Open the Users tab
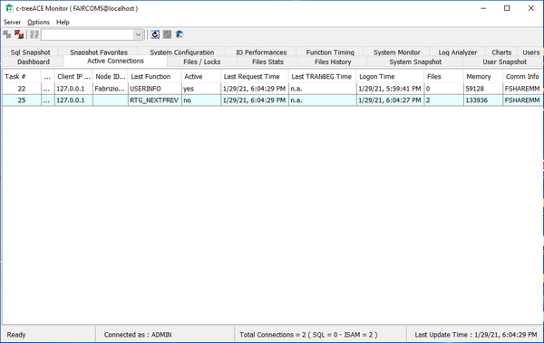The image size is (544, 343). (x=530, y=52)
